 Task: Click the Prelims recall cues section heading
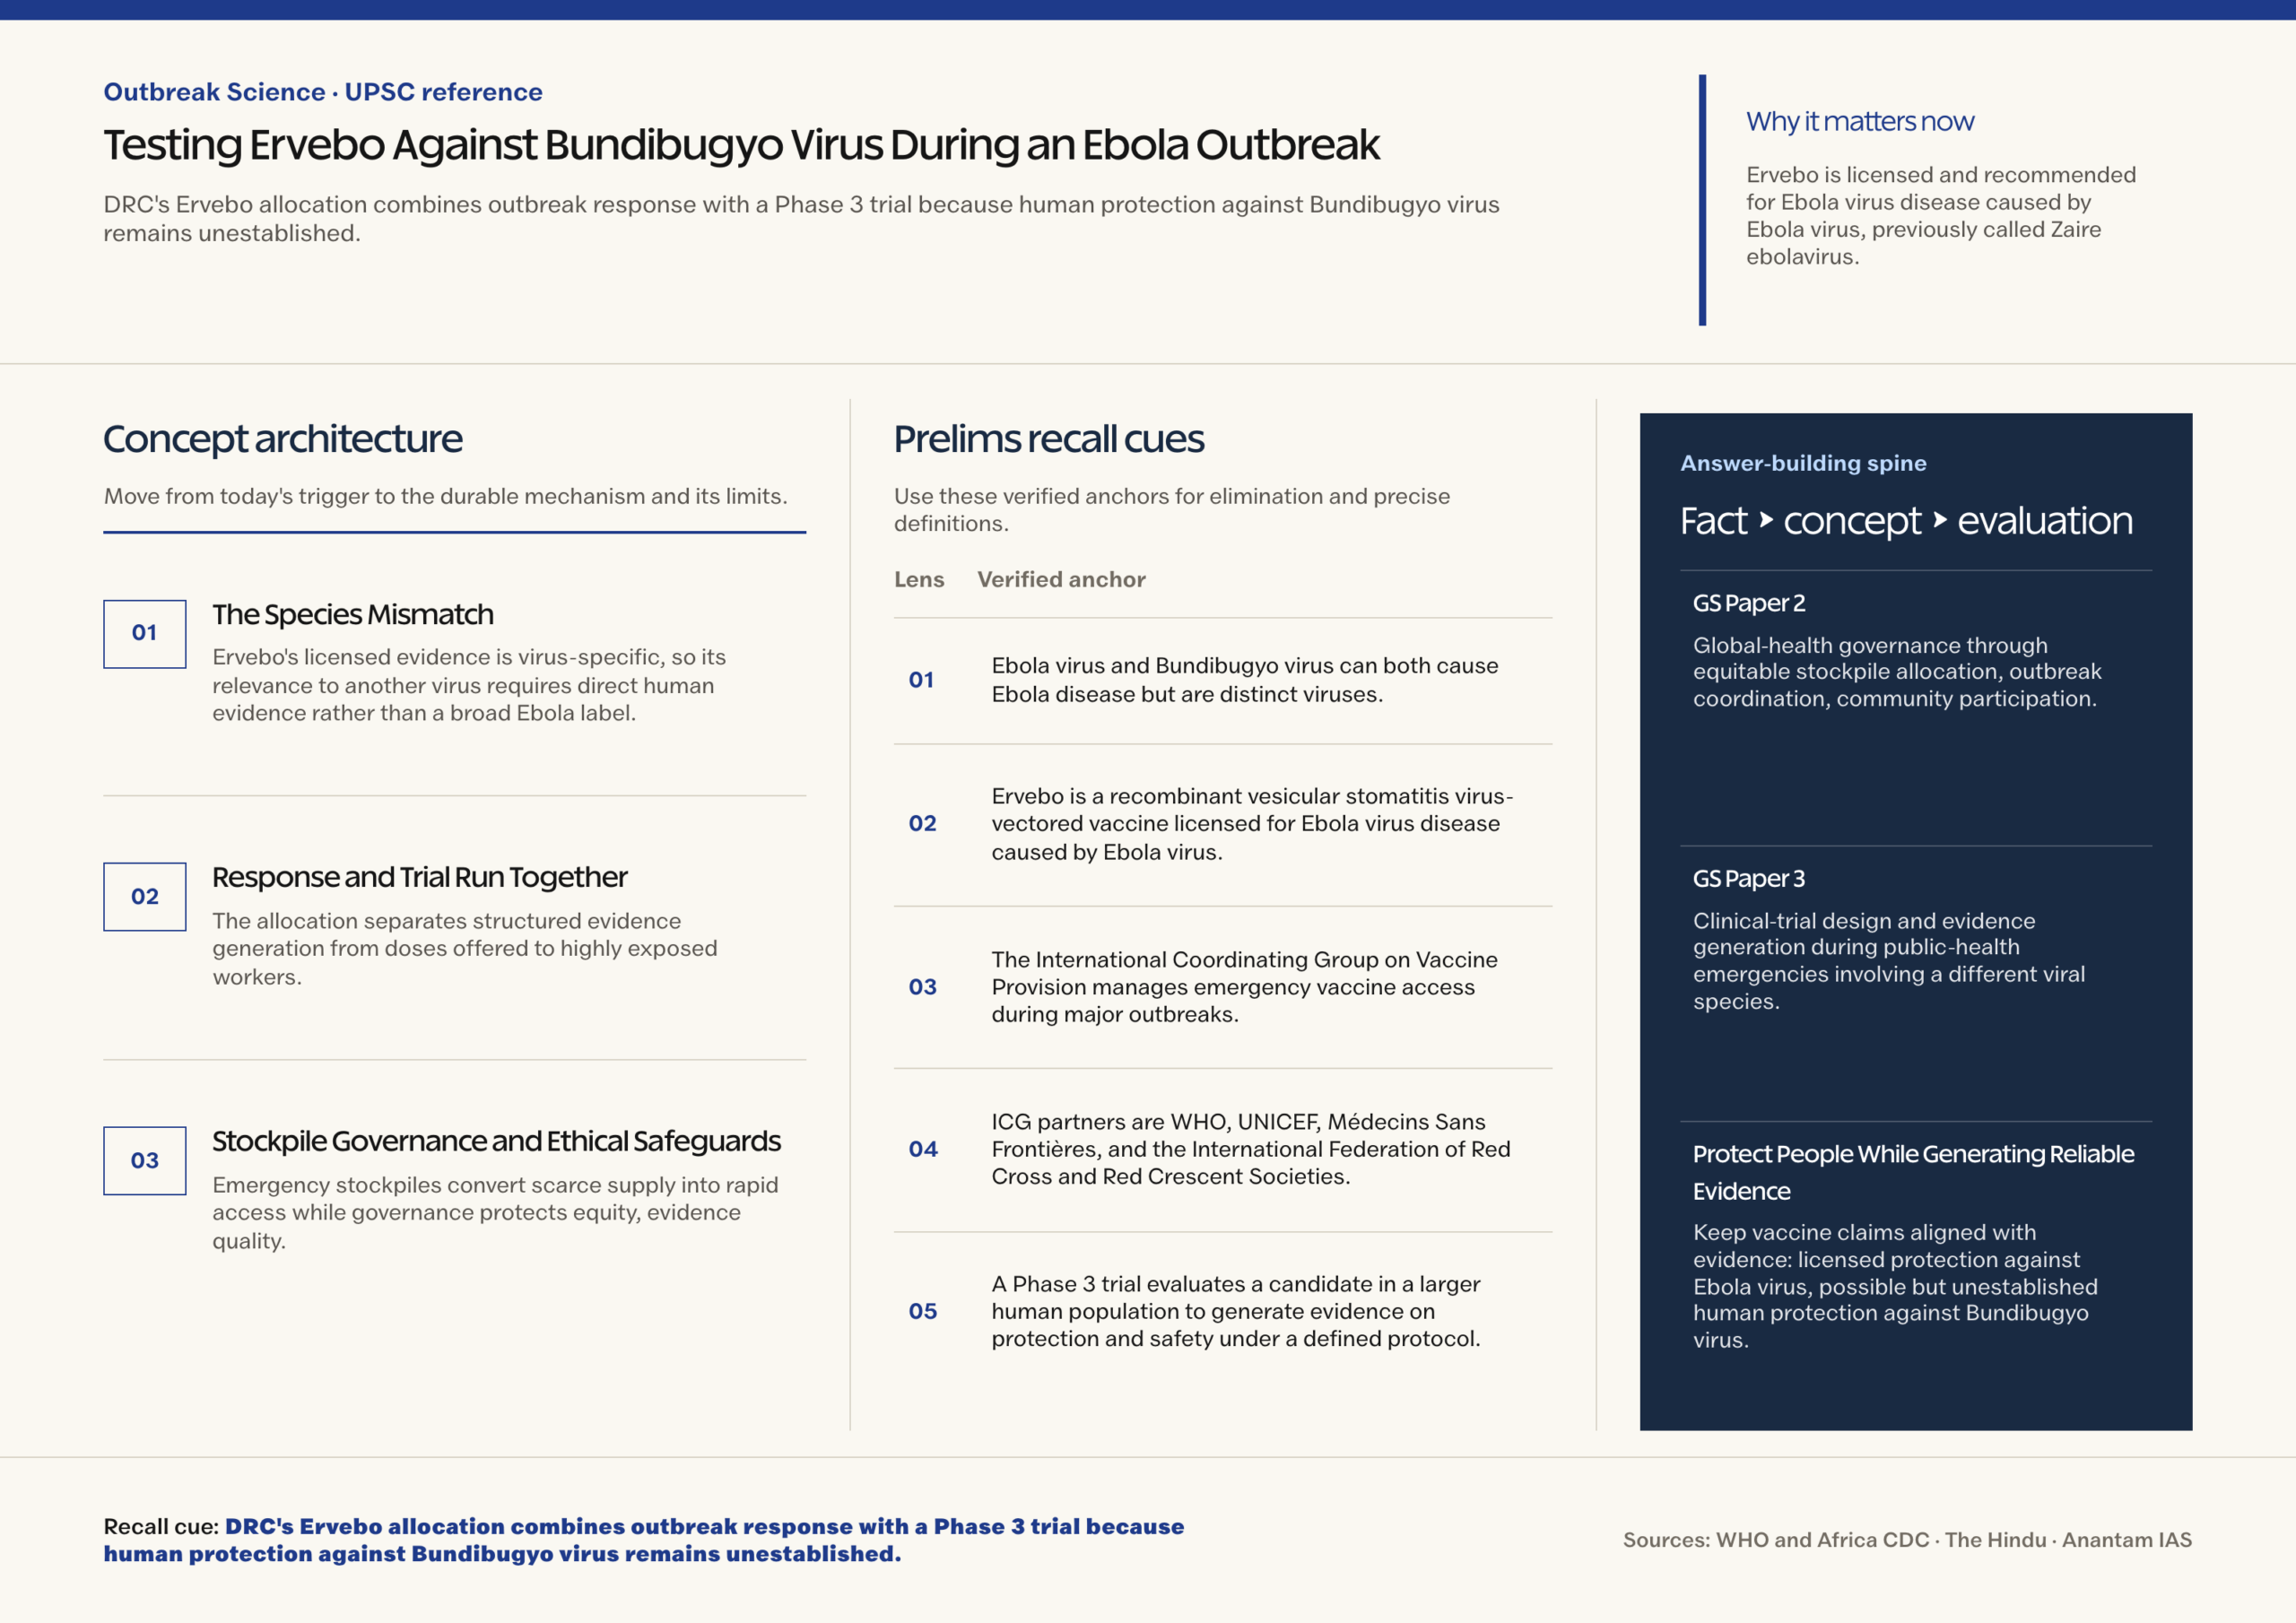[x=1048, y=439]
